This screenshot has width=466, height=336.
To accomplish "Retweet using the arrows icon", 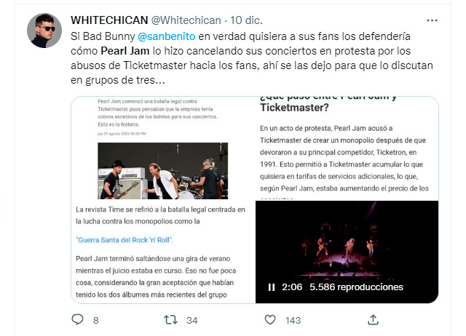I will point(170,320).
